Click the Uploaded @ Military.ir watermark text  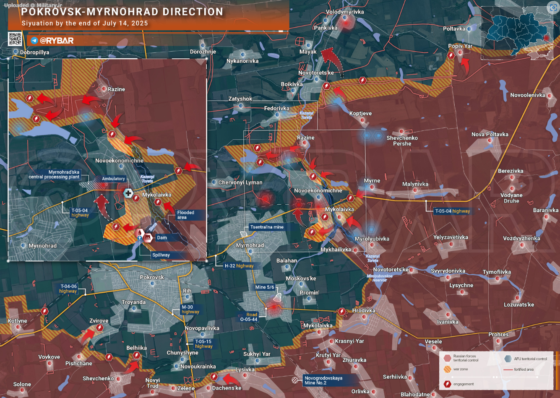coord(32,5)
